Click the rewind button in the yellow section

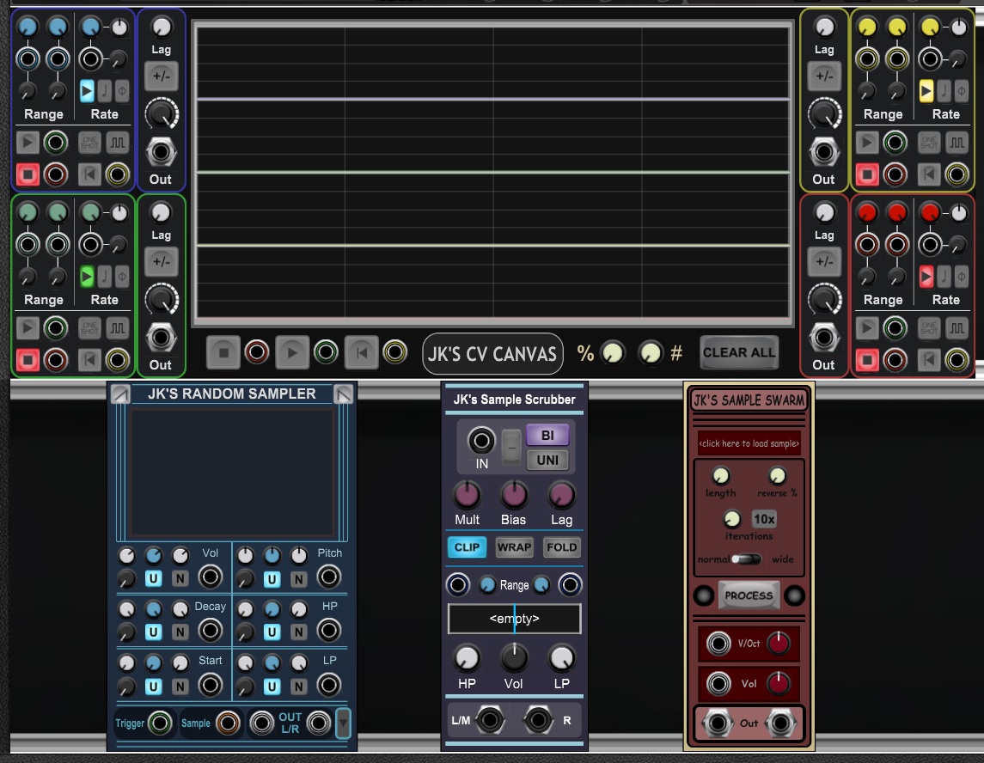(x=929, y=174)
